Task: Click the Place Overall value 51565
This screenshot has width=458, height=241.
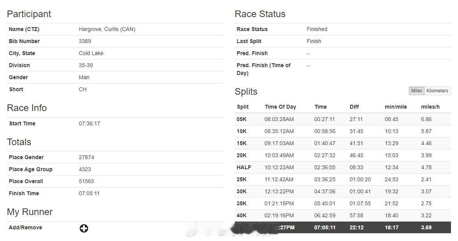Action: [x=86, y=181]
